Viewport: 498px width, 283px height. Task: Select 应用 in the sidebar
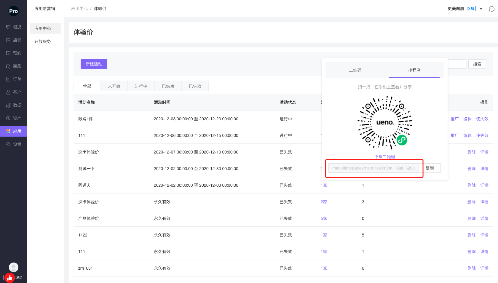pyautogui.click(x=14, y=131)
